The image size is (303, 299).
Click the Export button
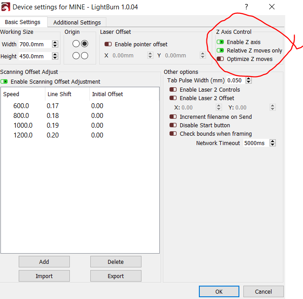pyautogui.click(x=116, y=276)
